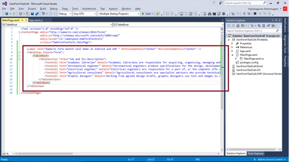Collapse the TableSection outlining box
290x162 pixels.
(19, 59)
